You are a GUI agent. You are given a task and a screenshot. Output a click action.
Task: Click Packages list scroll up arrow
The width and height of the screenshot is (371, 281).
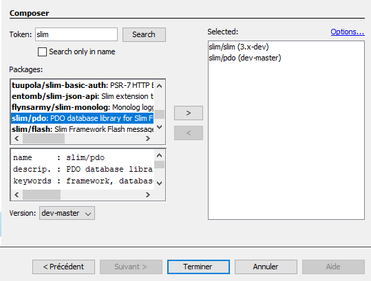(x=160, y=86)
